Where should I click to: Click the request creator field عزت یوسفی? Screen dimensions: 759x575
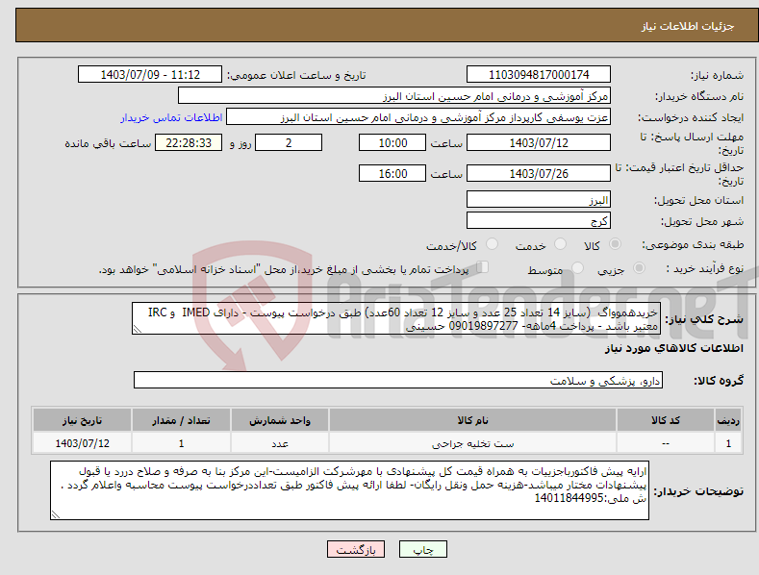(x=418, y=117)
